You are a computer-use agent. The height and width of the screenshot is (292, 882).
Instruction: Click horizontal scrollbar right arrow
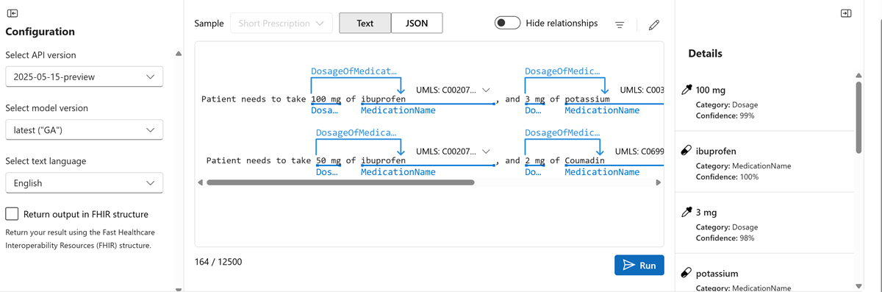659,182
